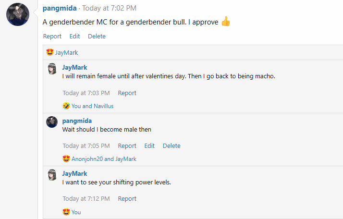
Task: Click JayMark's avatar on power levels comment
Action: [52, 175]
